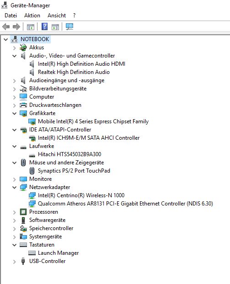This screenshot has width=230, height=284.
Task: Click the Tastaturen keyboard icon
Action: (x=23, y=245)
